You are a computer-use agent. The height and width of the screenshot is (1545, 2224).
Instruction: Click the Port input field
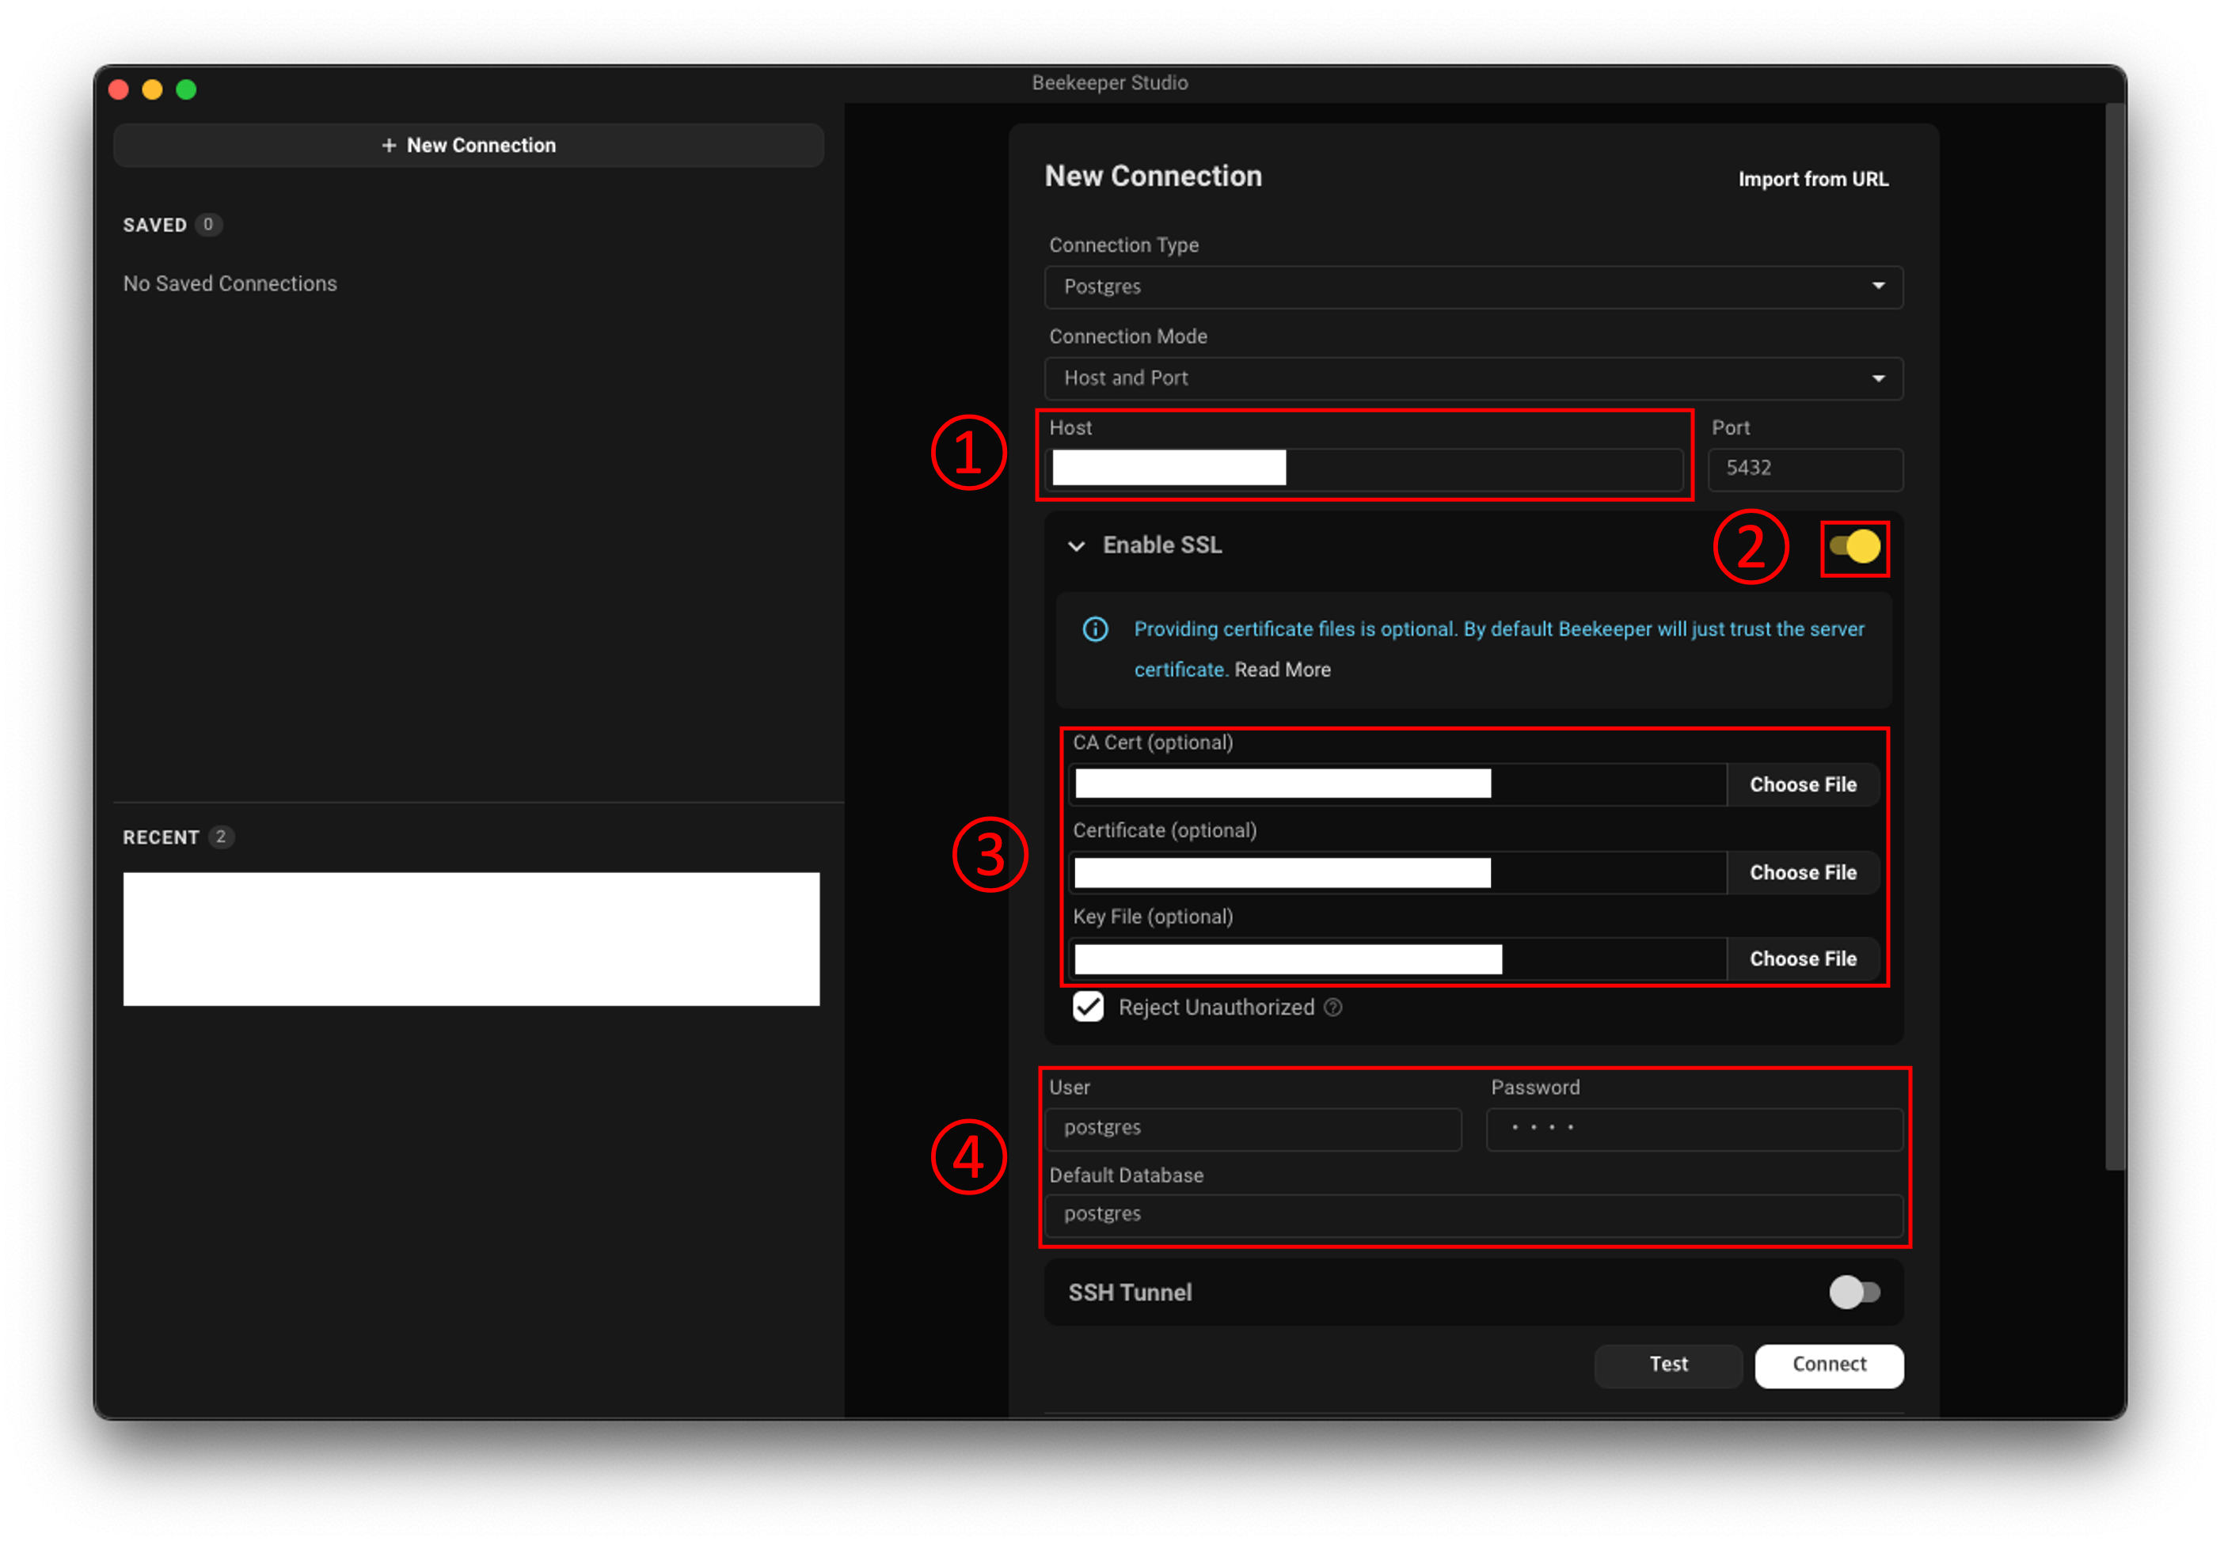click(x=1804, y=469)
